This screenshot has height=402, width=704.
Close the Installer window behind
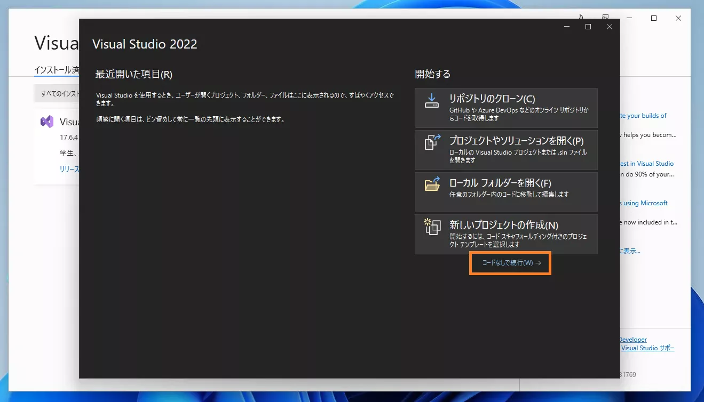(x=678, y=18)
